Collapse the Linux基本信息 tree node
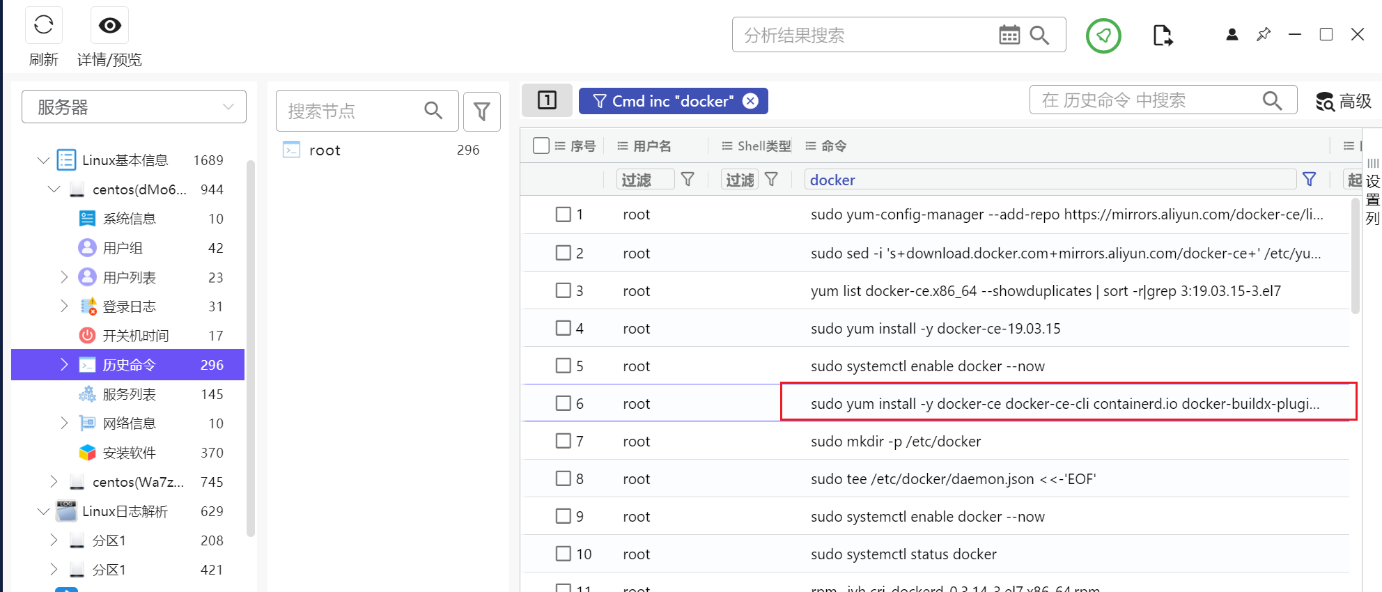1382x592 pixels. click(43, 160)
